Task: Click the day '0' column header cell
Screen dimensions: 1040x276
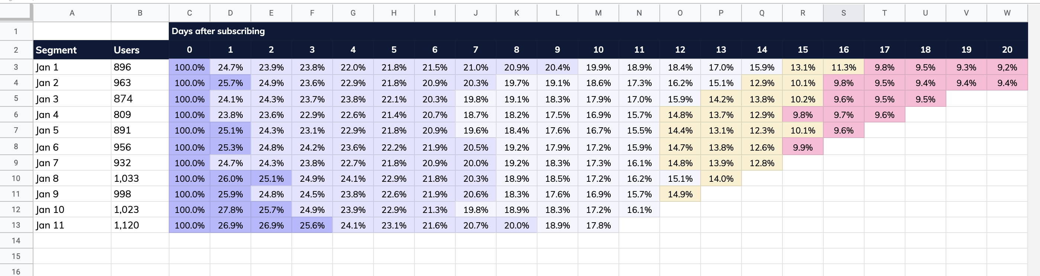Action: (189, 50)
